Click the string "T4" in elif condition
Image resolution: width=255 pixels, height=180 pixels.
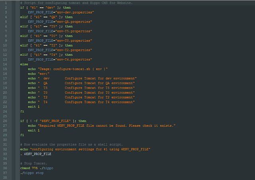[x=53, y=55]
